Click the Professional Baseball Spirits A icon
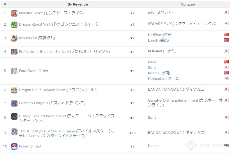The width and height of the screenshot is (231, 153). [x=14, y=52]
